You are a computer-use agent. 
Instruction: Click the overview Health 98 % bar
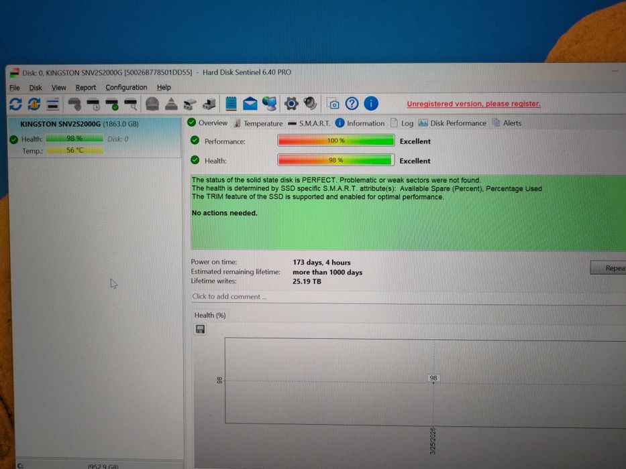pyautogui.click(x=335, y=160)
